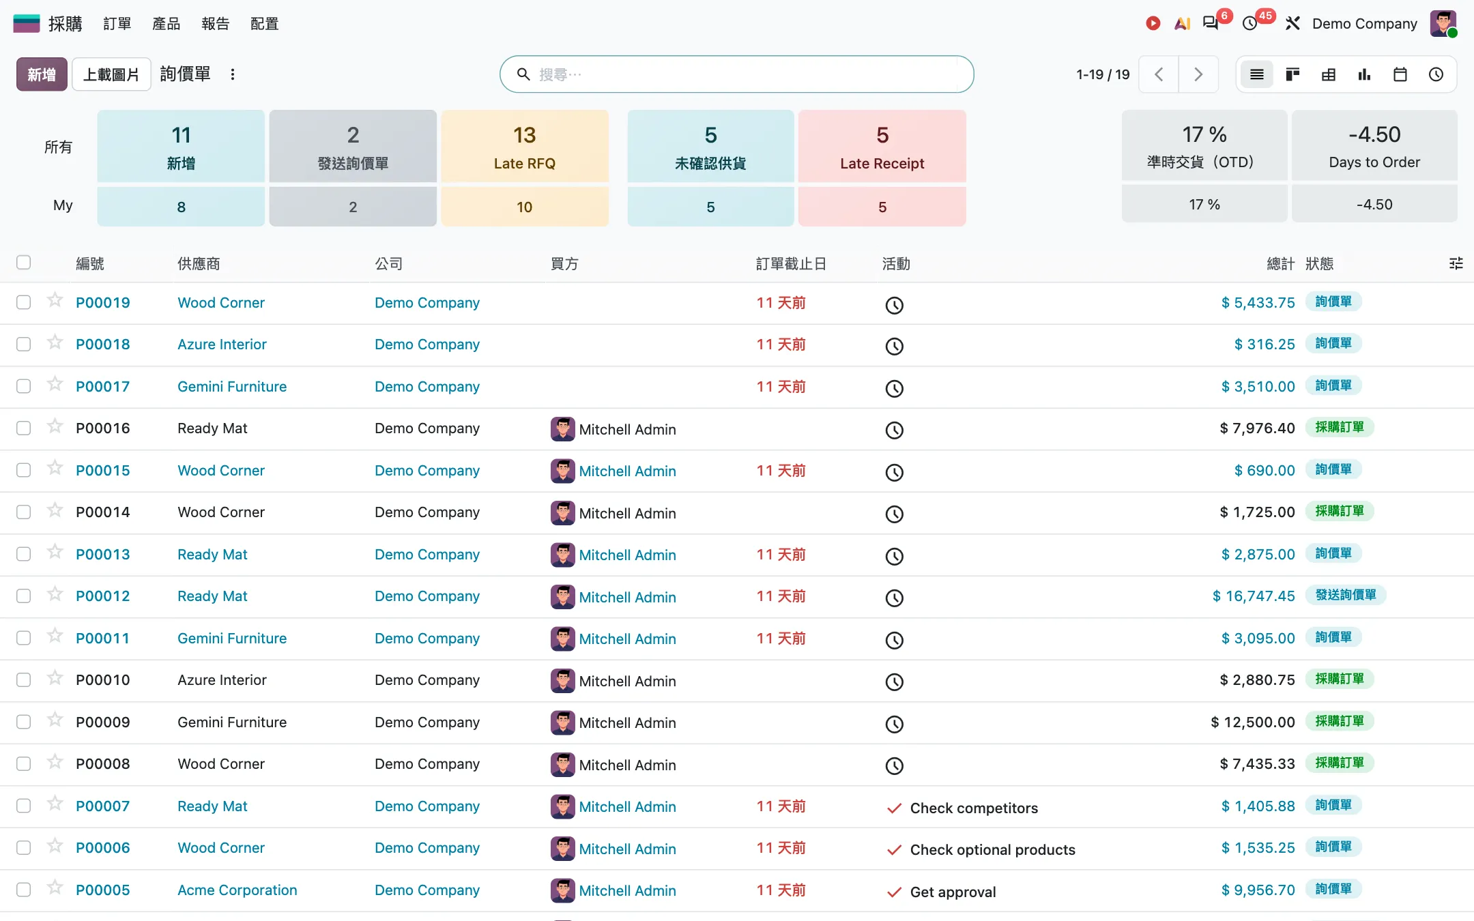Open the user avatar menu

point(1443,23)
